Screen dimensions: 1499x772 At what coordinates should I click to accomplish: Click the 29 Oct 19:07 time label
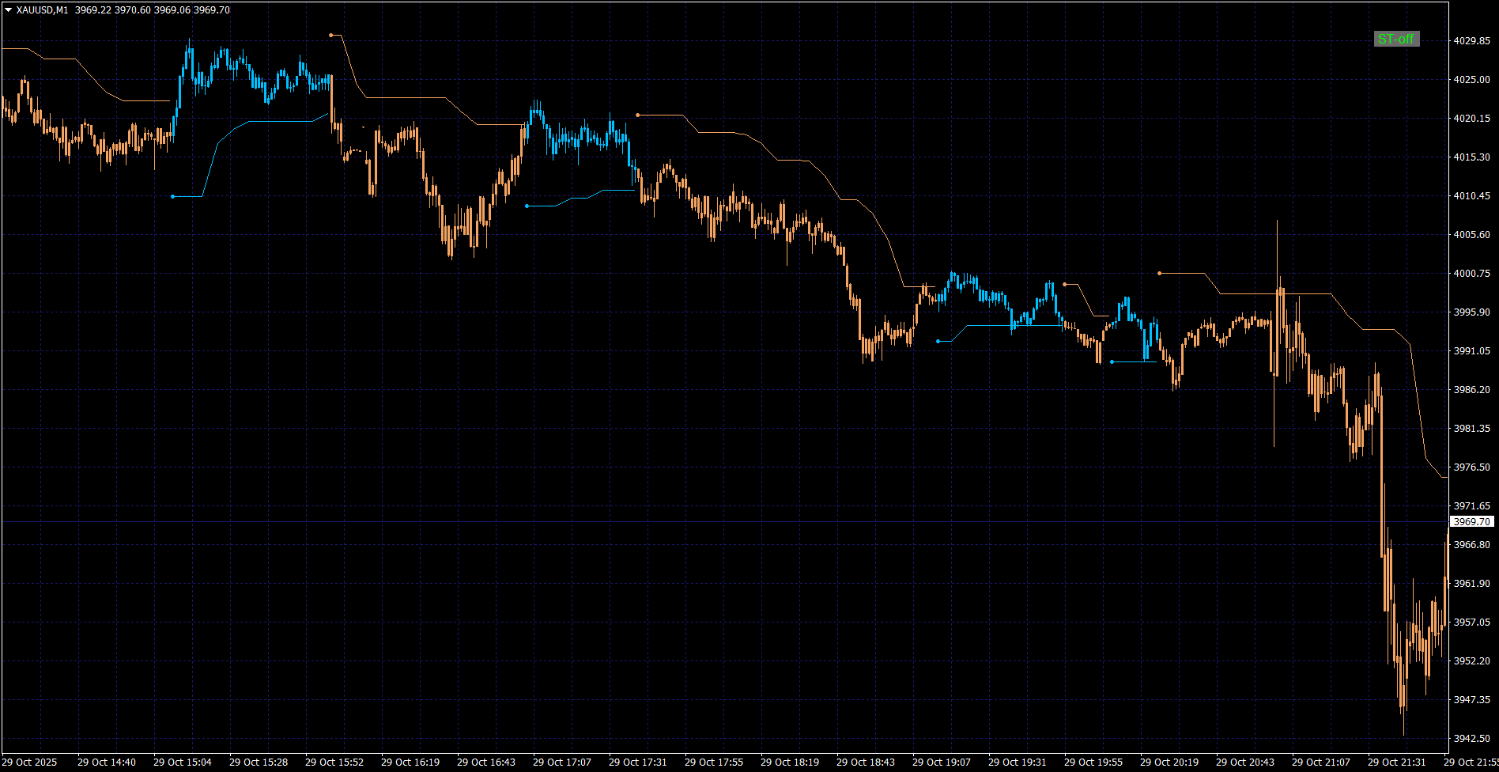pos(942,763)
